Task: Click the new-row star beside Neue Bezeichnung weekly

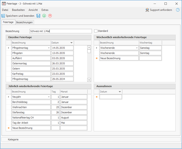Action: (x=96, y=58)
